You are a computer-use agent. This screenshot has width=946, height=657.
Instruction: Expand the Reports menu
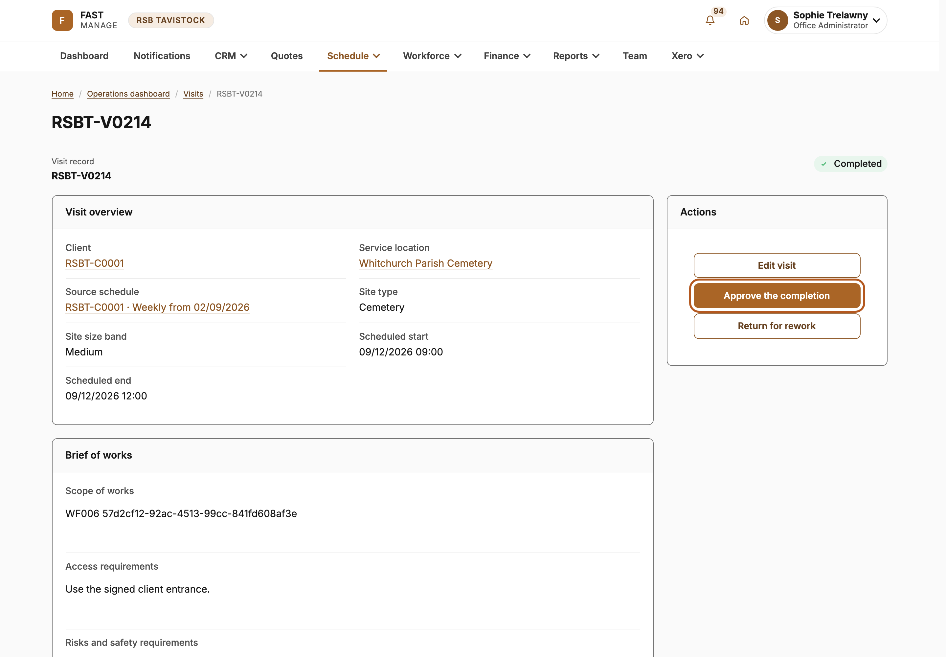tap(576, 56)
